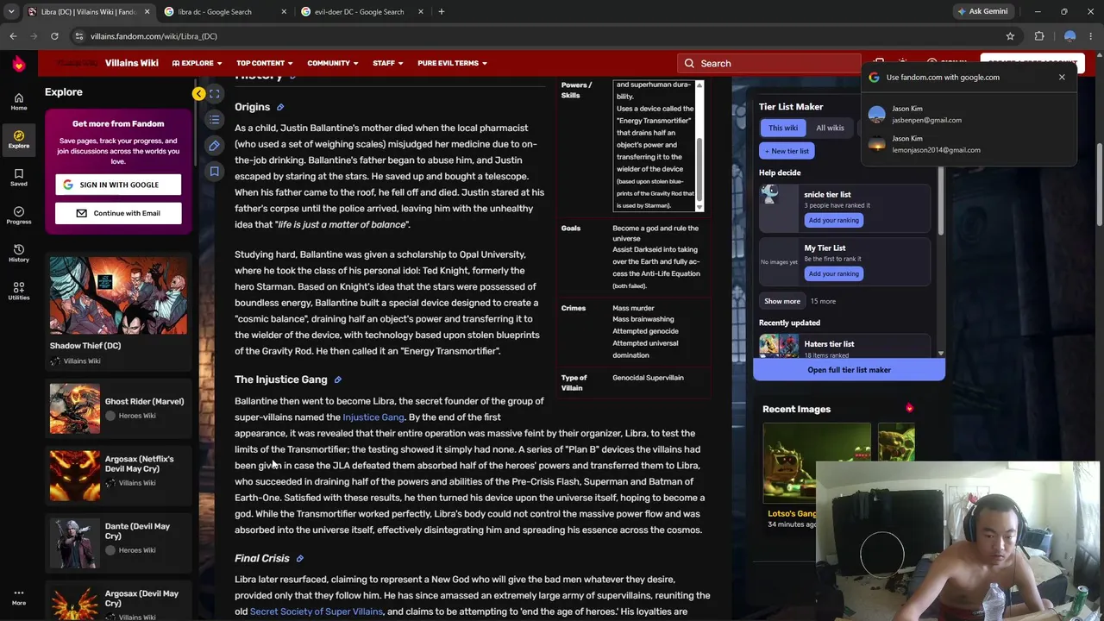The height and width of the screenshot is (621, 1104).
Task: Add your ranking to snicle tier list
Action: (x=833, y=220)
